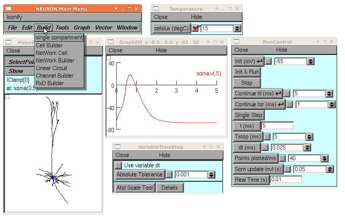Toggle the Scrn update invl (s) checkbox
Viewport: 345px width, 218px height.
(287, 169)
